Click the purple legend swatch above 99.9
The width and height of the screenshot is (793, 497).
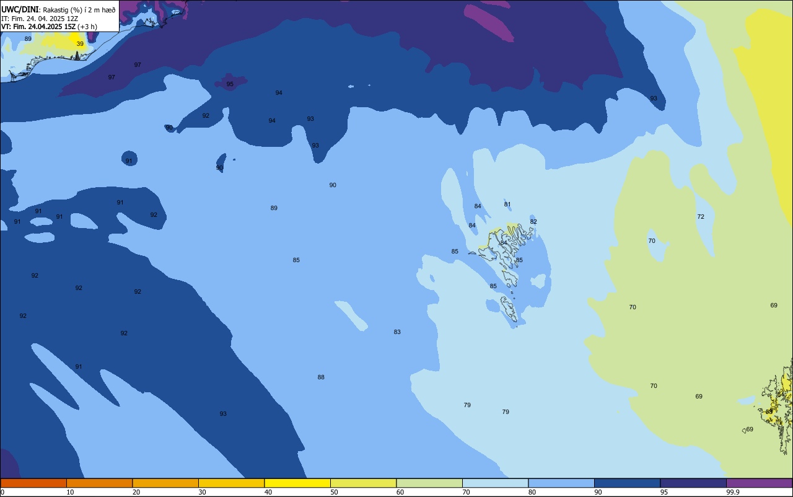point(759,483)
